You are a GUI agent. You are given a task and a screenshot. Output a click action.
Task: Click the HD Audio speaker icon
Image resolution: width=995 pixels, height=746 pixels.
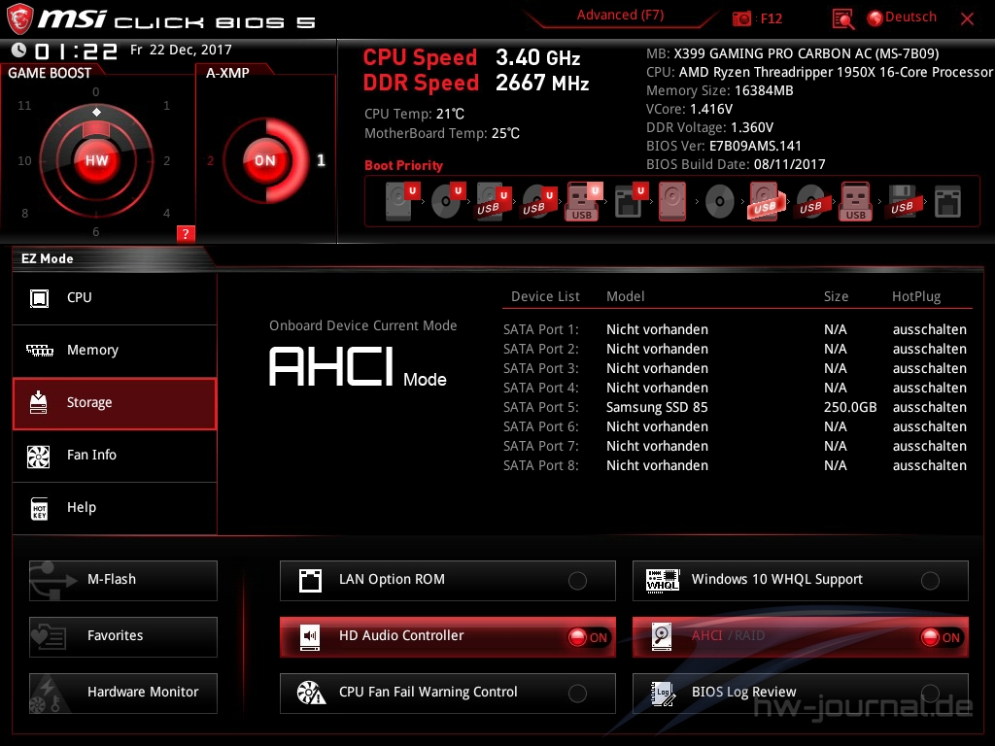[310, 637]
